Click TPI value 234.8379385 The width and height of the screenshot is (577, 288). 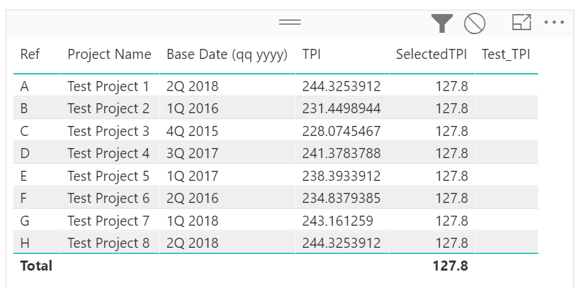coord(341,198)
